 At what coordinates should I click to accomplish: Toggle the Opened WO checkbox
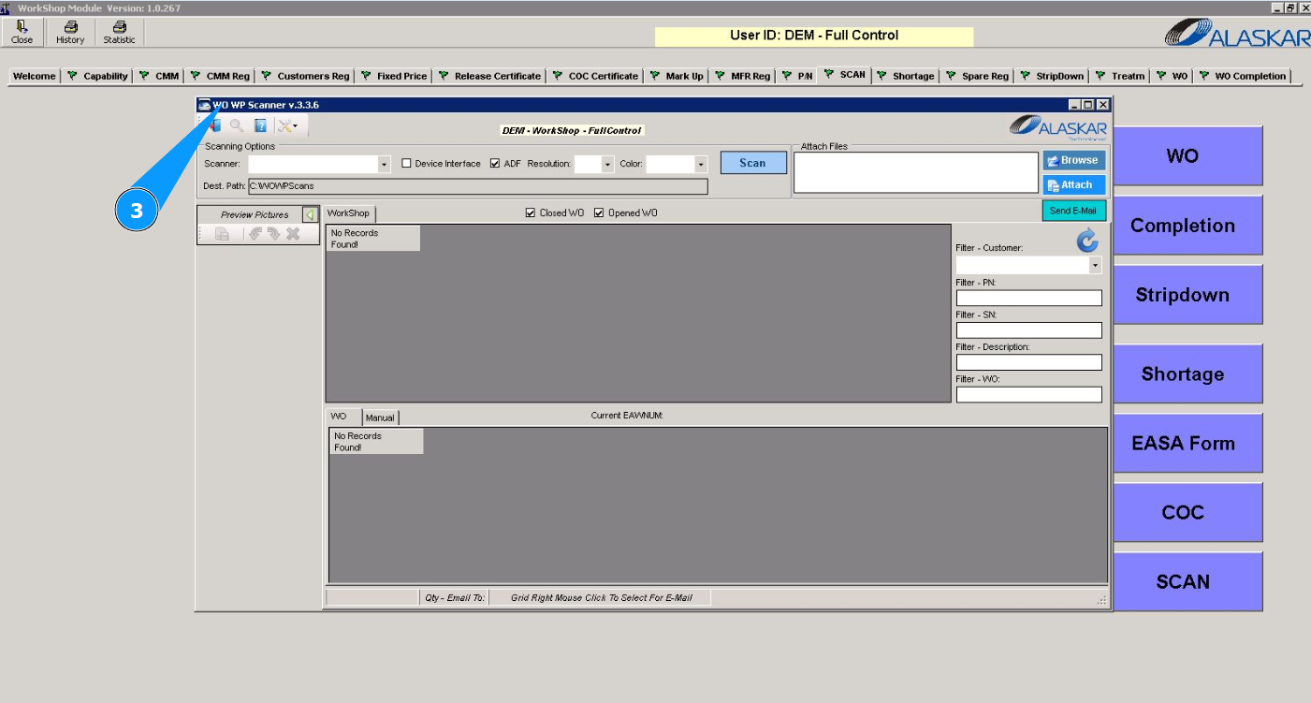pyautogui.click(x=599, y=213)
